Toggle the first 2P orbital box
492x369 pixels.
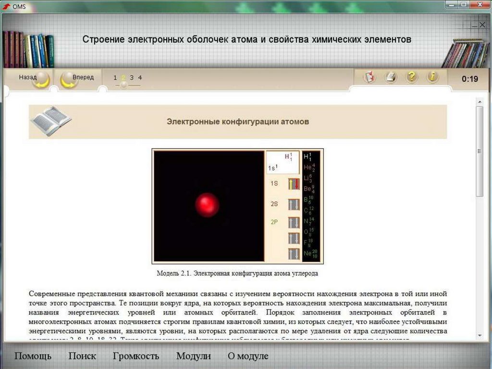click(x=294, y=222)
